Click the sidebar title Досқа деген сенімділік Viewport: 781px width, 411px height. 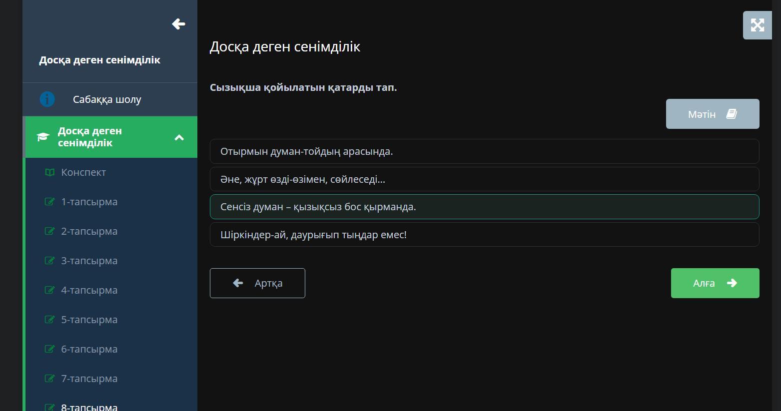[100, 60]
